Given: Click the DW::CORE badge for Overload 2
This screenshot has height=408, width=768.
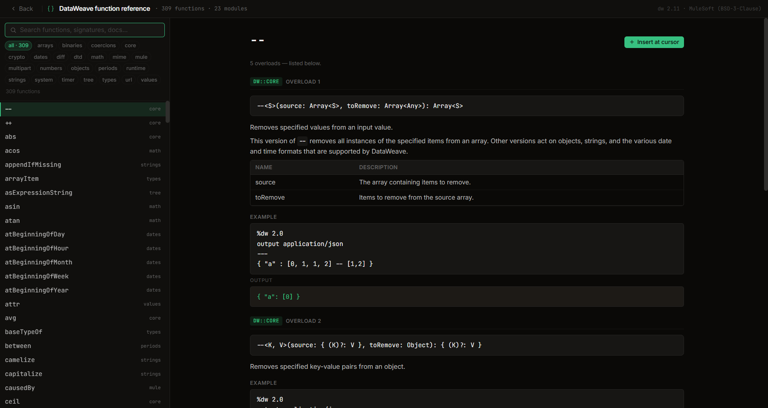Looking at the screenshot, I should click(266, 321).
